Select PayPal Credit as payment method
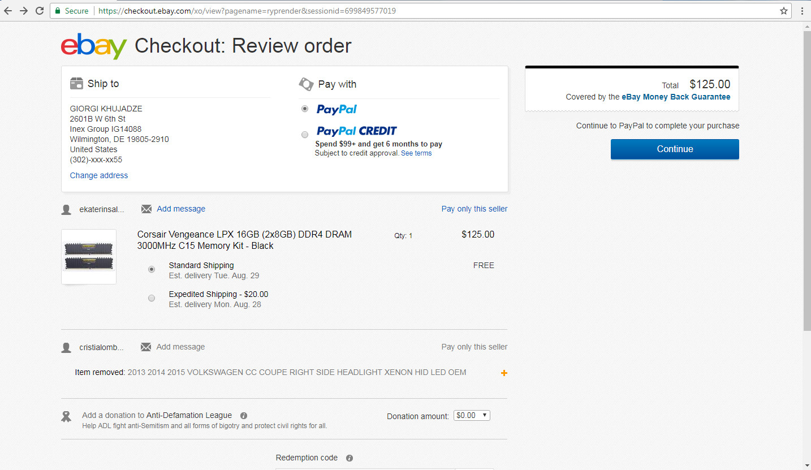This screenshot has width=811, height=470. click(305, 135)
